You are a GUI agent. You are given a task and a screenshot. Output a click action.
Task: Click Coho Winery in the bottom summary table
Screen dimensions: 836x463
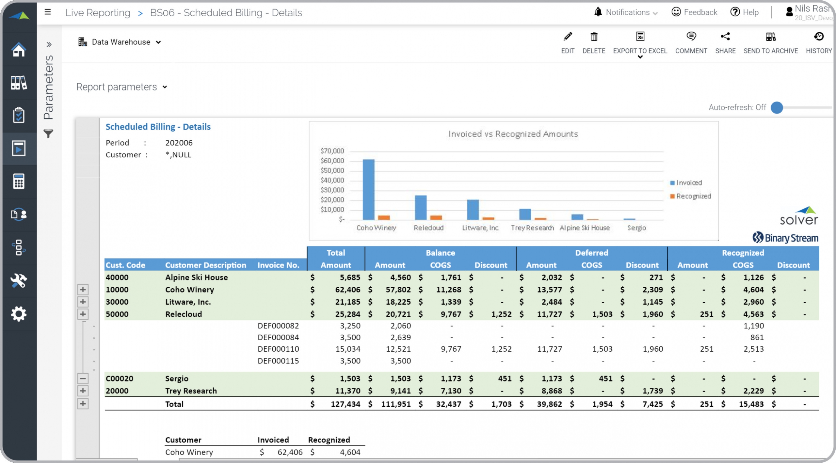[189, 452]
